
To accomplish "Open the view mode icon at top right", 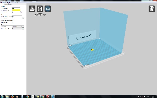I will click(152, 9).
